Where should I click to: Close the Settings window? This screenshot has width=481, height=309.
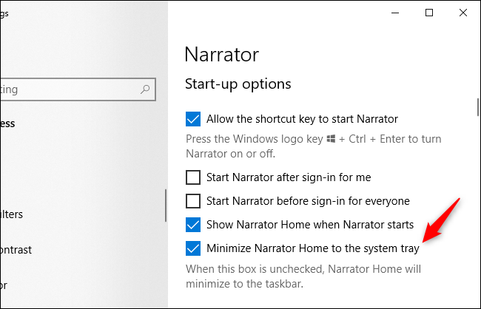463,13
